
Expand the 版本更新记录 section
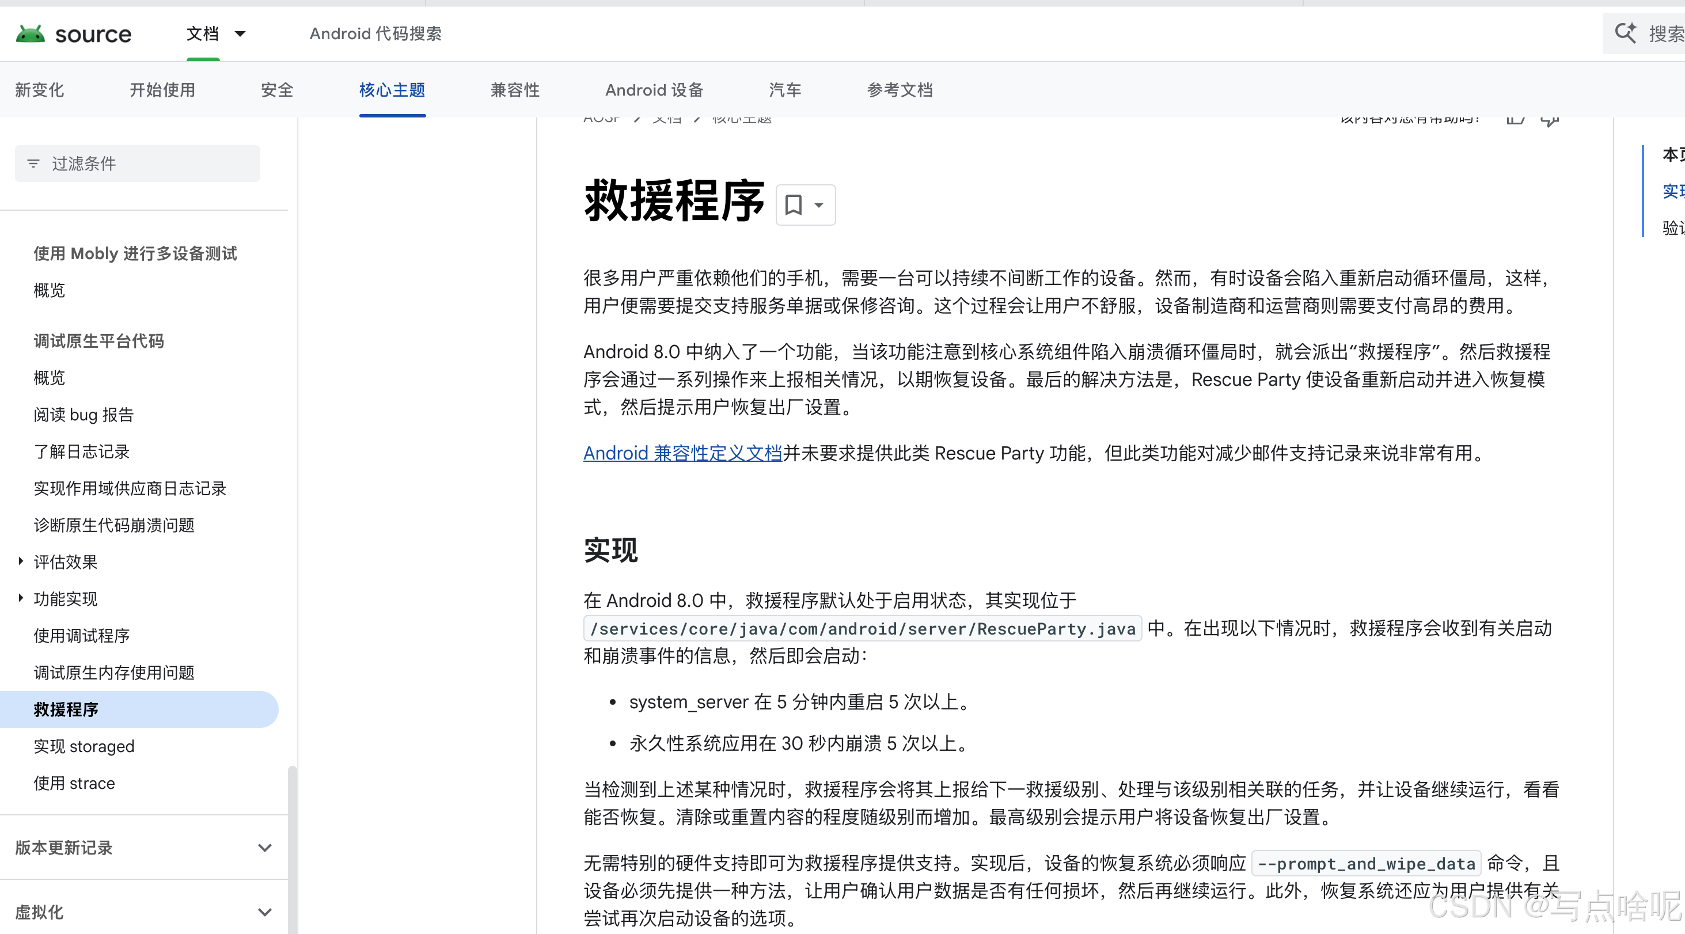[x=264, y=848]
